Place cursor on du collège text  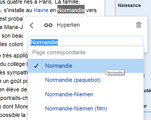tap(13, 64)
